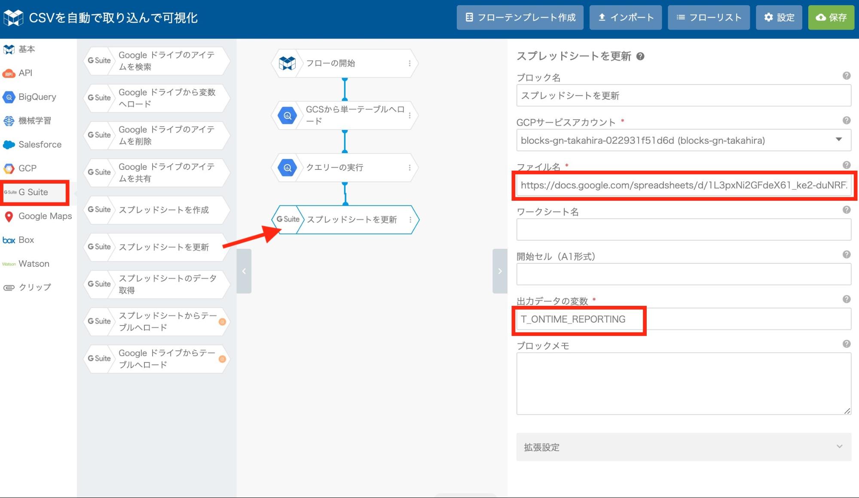Click BigQuery icon on クエリーの実行 block
Screen dimensions: 859x498
tap(287, 168)
